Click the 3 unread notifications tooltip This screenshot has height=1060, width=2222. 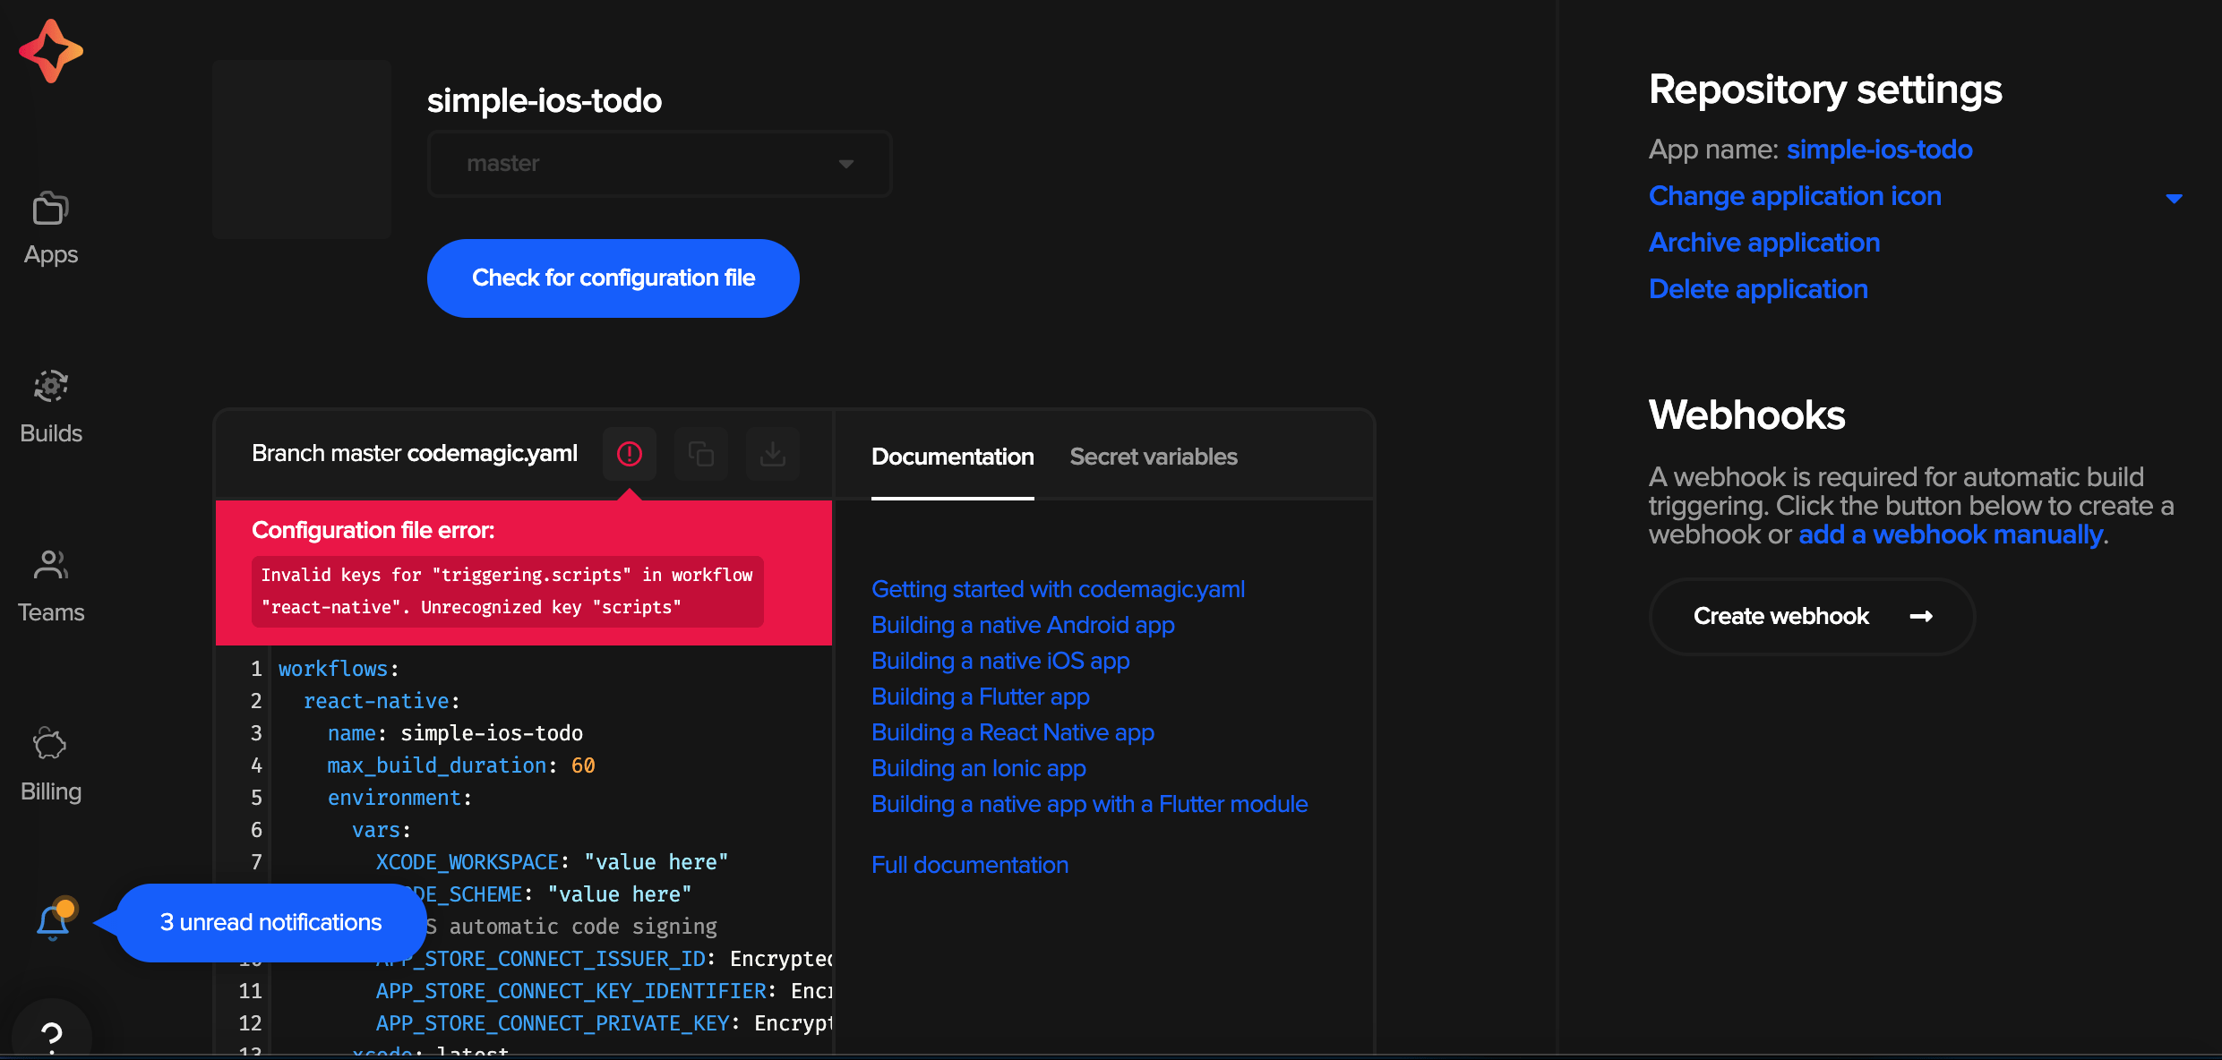[270, 922]
